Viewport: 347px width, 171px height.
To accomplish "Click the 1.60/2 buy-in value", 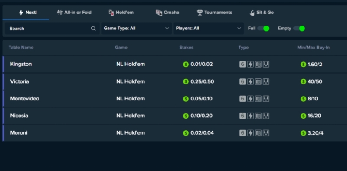I will point(315,65).
